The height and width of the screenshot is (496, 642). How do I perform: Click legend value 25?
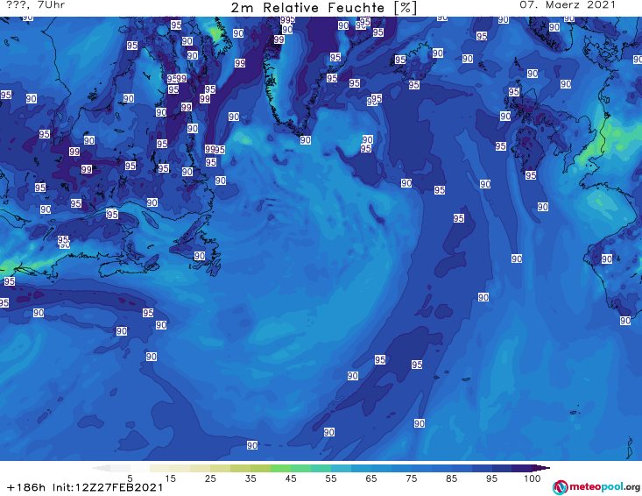(210, 478)
